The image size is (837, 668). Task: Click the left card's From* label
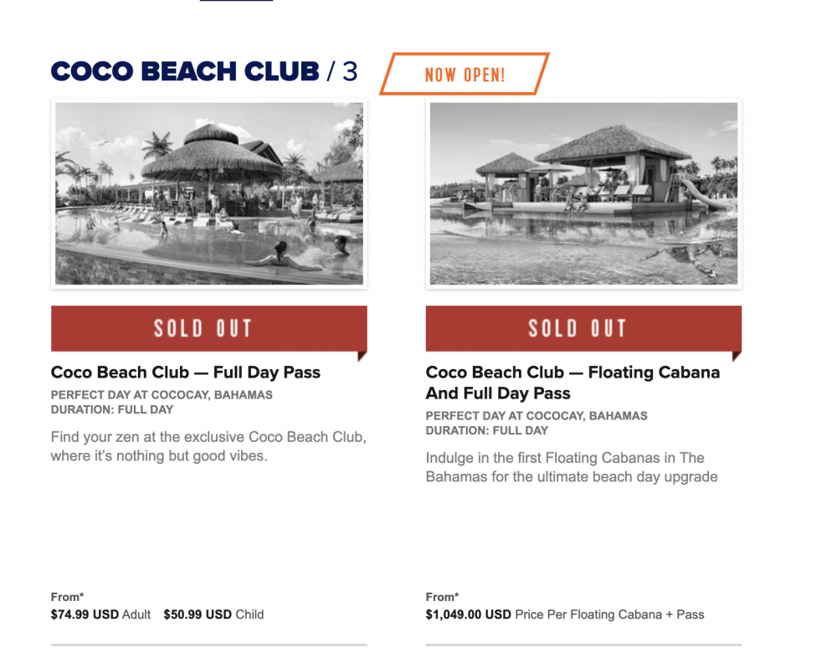(x=67, y=597)
